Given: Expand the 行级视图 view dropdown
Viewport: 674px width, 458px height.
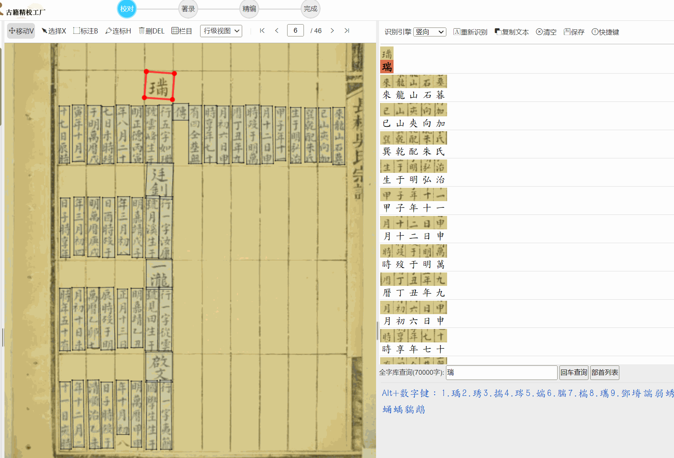Looking at the screenshot, I should tap(221, 31).
